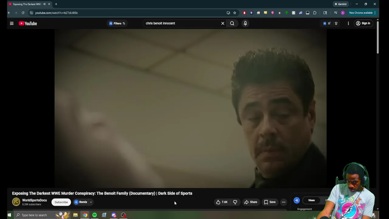Select the Views tab in vidIQ panel
The height and width of the screenshot is (219, 389).
[312, 200]
